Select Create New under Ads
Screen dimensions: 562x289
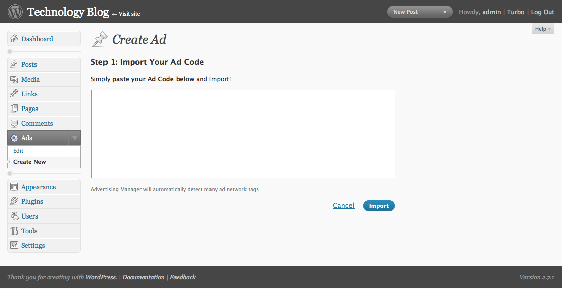(29, 162)
